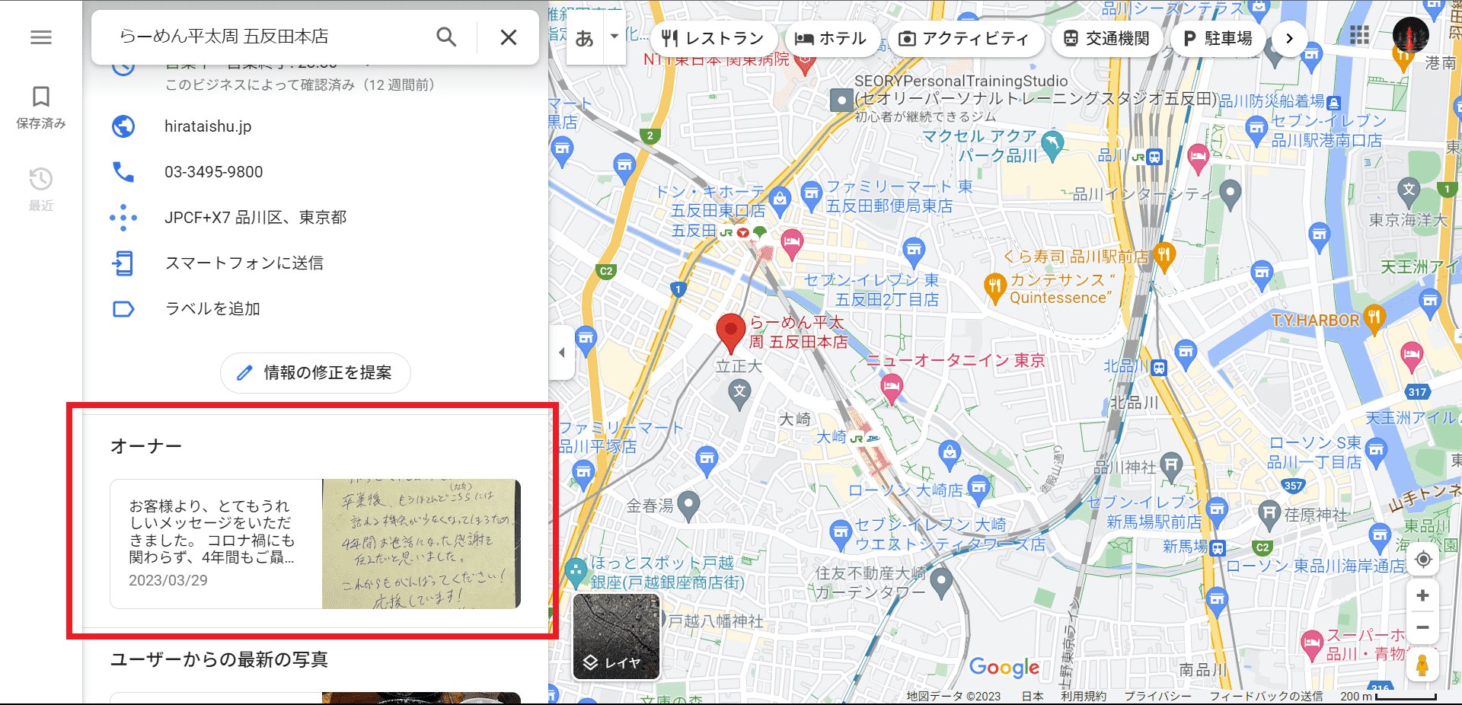Image resolution: width=1462 pixels, height=705 pixels.
Task: Open the Saved places sidebar icon
Action: (41, 107)
